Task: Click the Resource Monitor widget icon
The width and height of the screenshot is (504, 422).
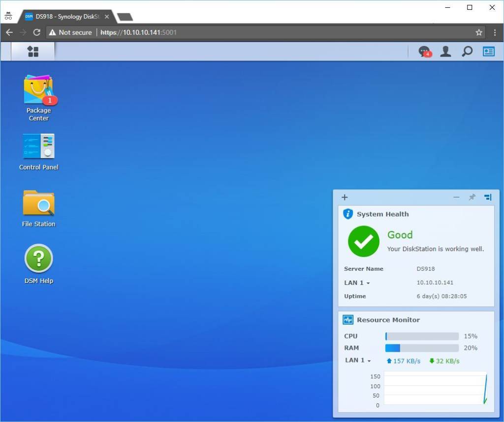Action: tap(348, 320)
